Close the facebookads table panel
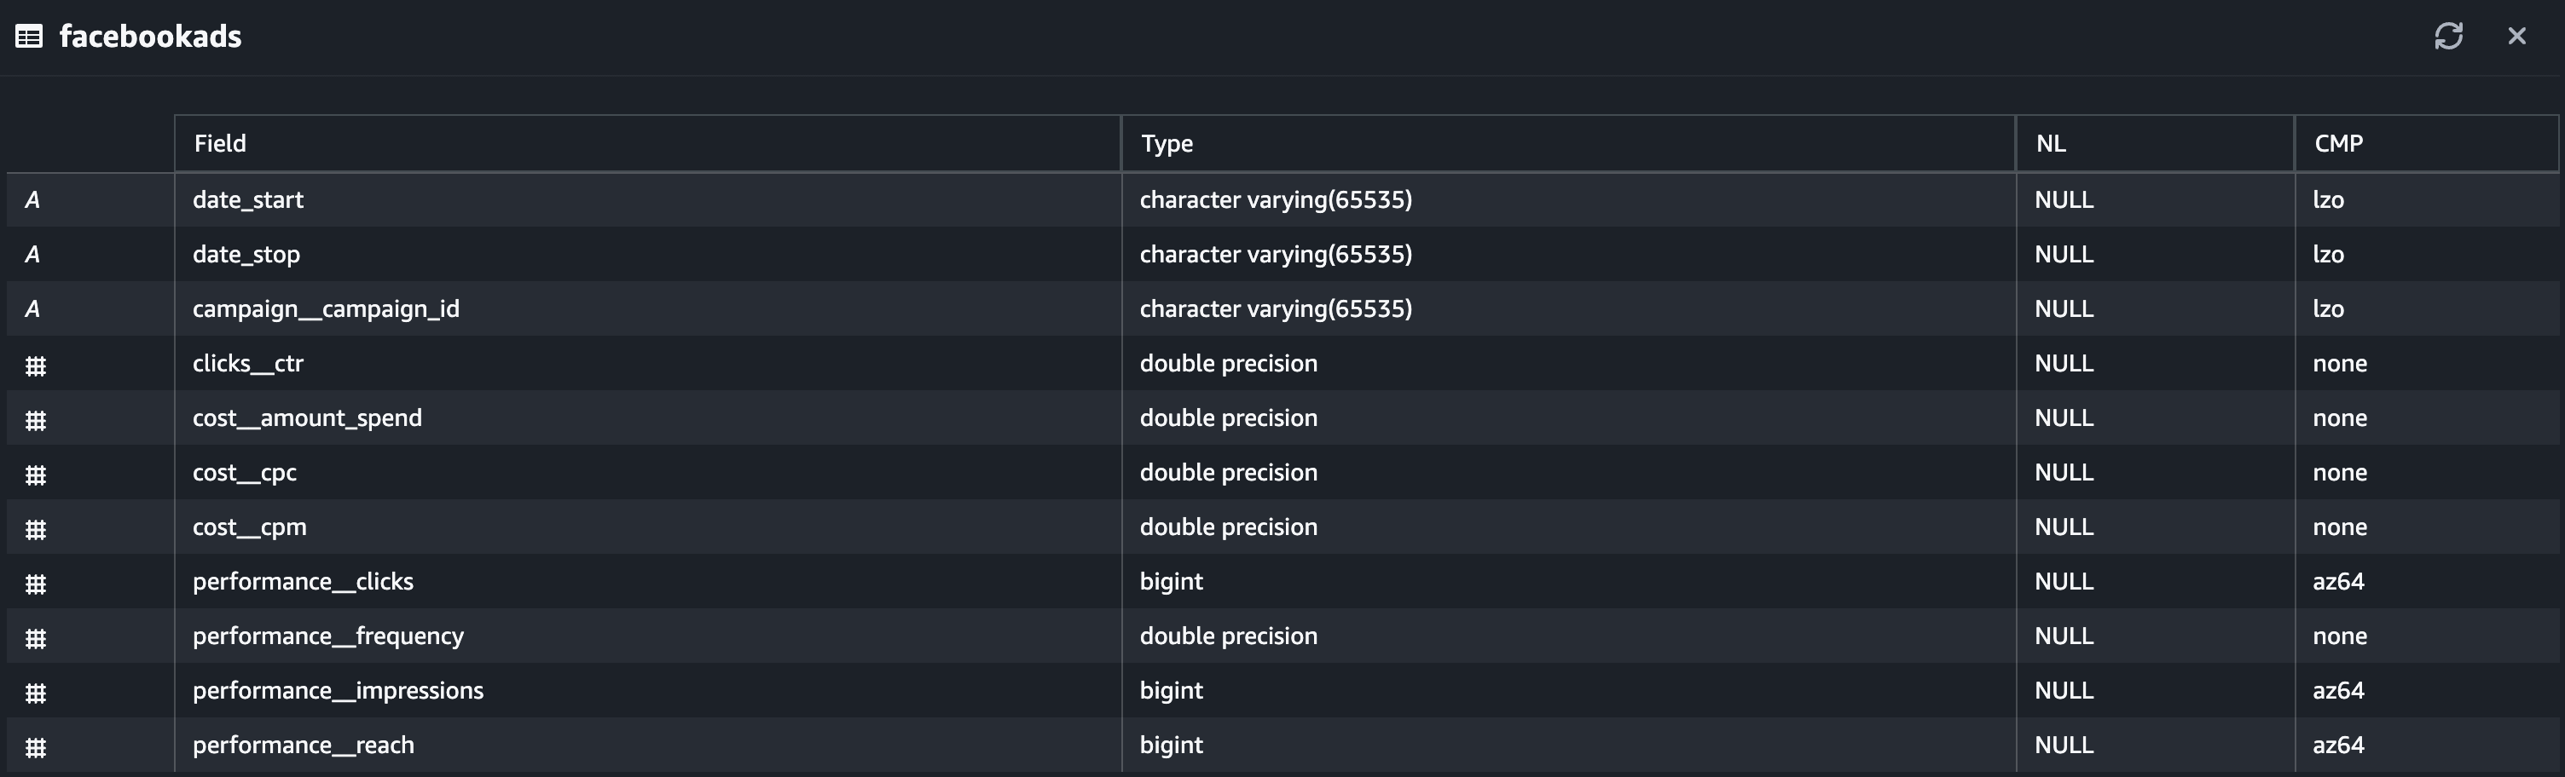2565x777 pixels. click(2517, 36)
